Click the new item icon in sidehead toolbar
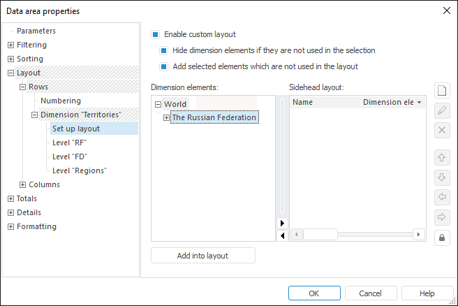Screen dimensions: 458x306 tap(441, 91)
